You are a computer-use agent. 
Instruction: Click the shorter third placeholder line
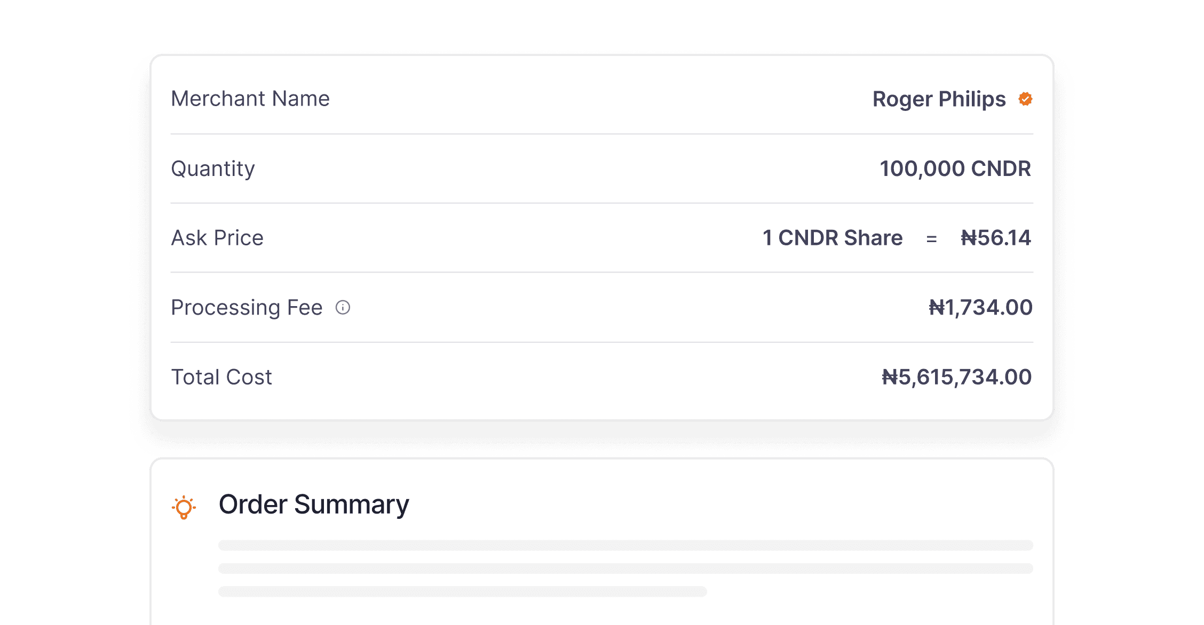coord(463,591)
